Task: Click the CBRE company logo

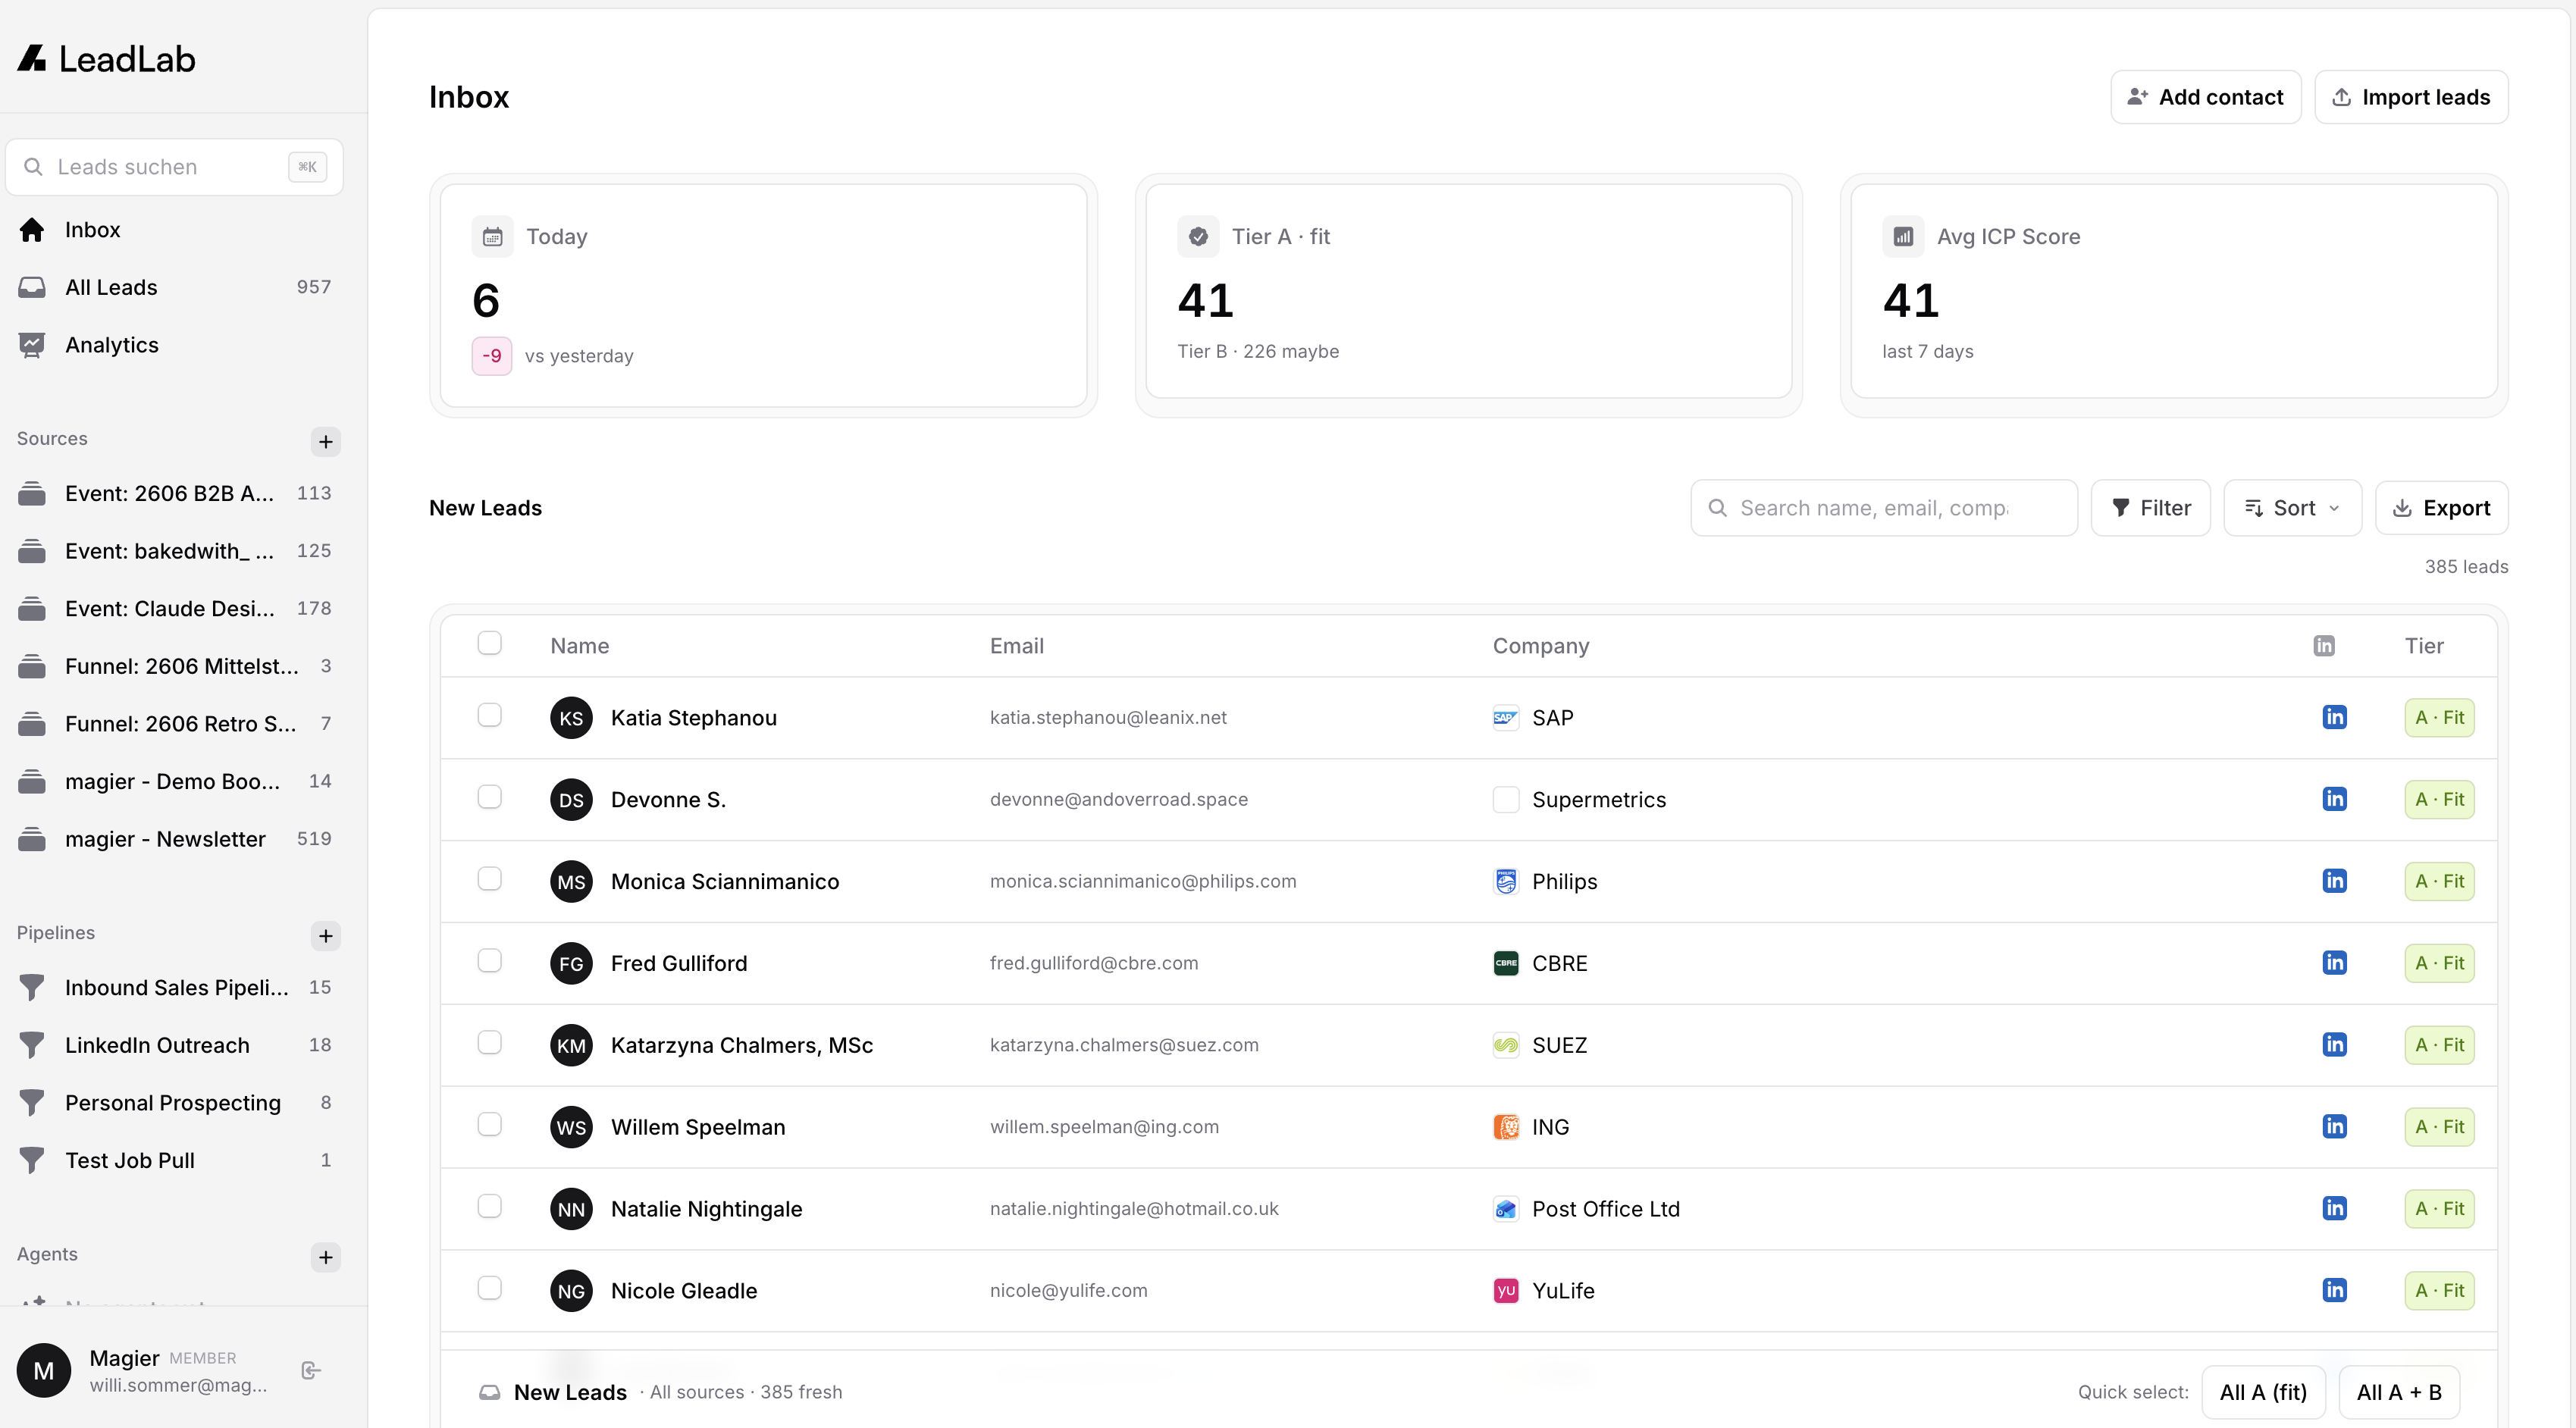Action: [x=1505, y=964]
